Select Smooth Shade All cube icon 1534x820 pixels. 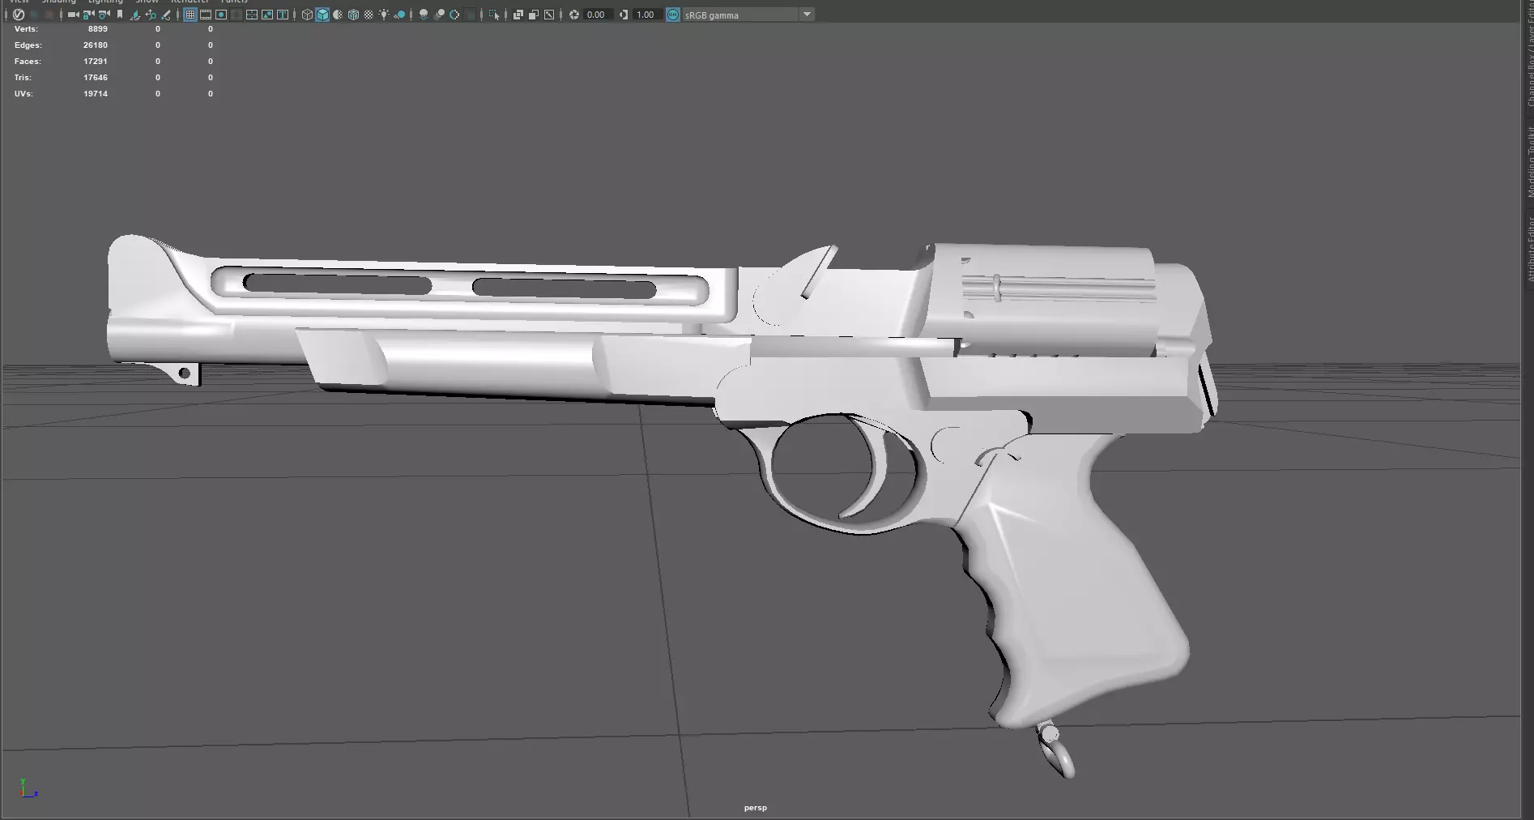322,15
